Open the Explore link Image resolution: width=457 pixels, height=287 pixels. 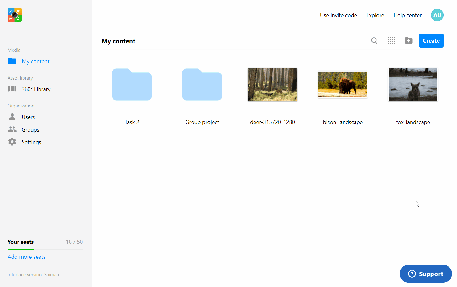tap(375, 15)
